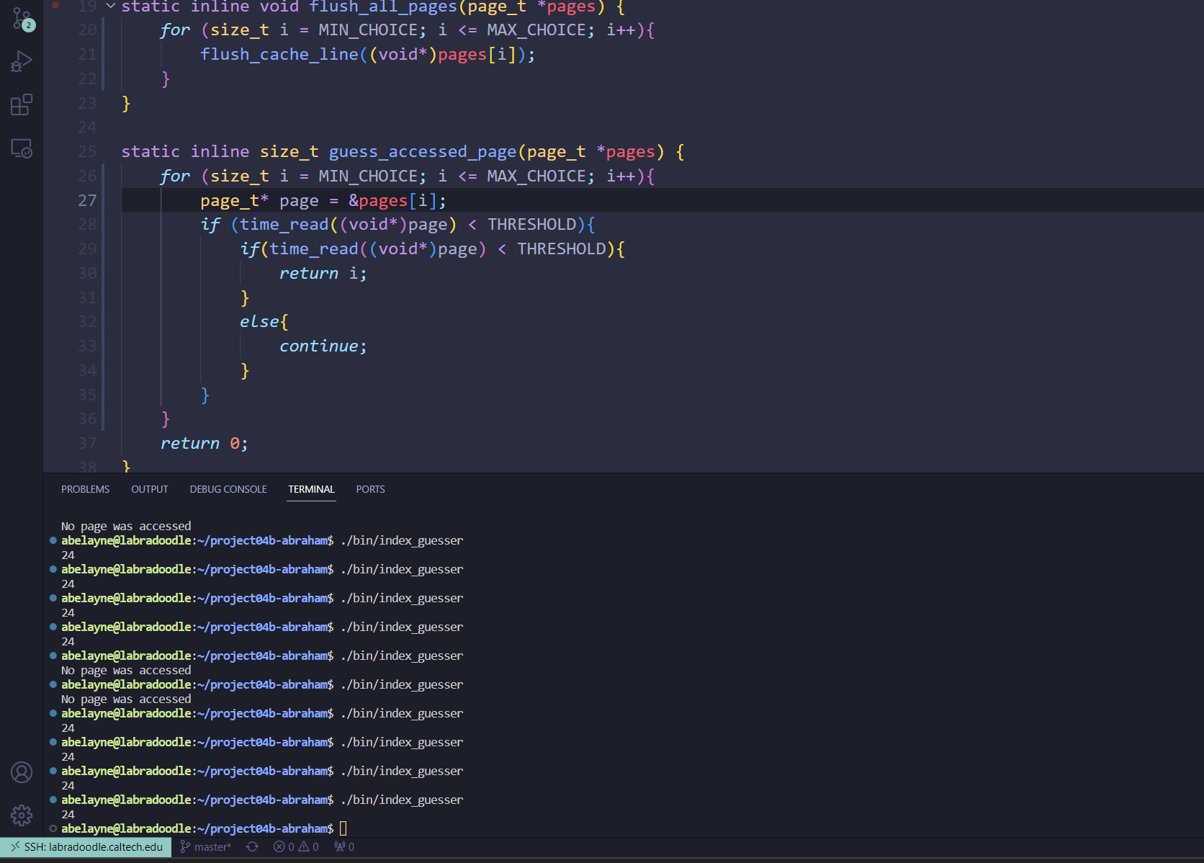Open the Remote Explorer view
Screen dimensions: 1204x863
point(22,148)
